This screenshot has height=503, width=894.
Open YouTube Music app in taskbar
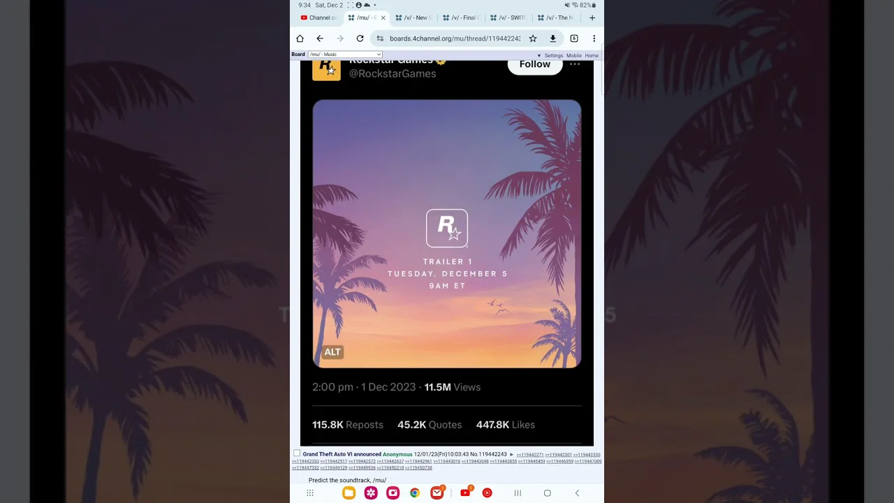tap(488, 493)
